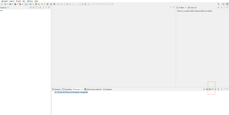Open dropdown next to Run button
Image resolution: width=229 pixels, height=115 pixels.
coord(13,4)
